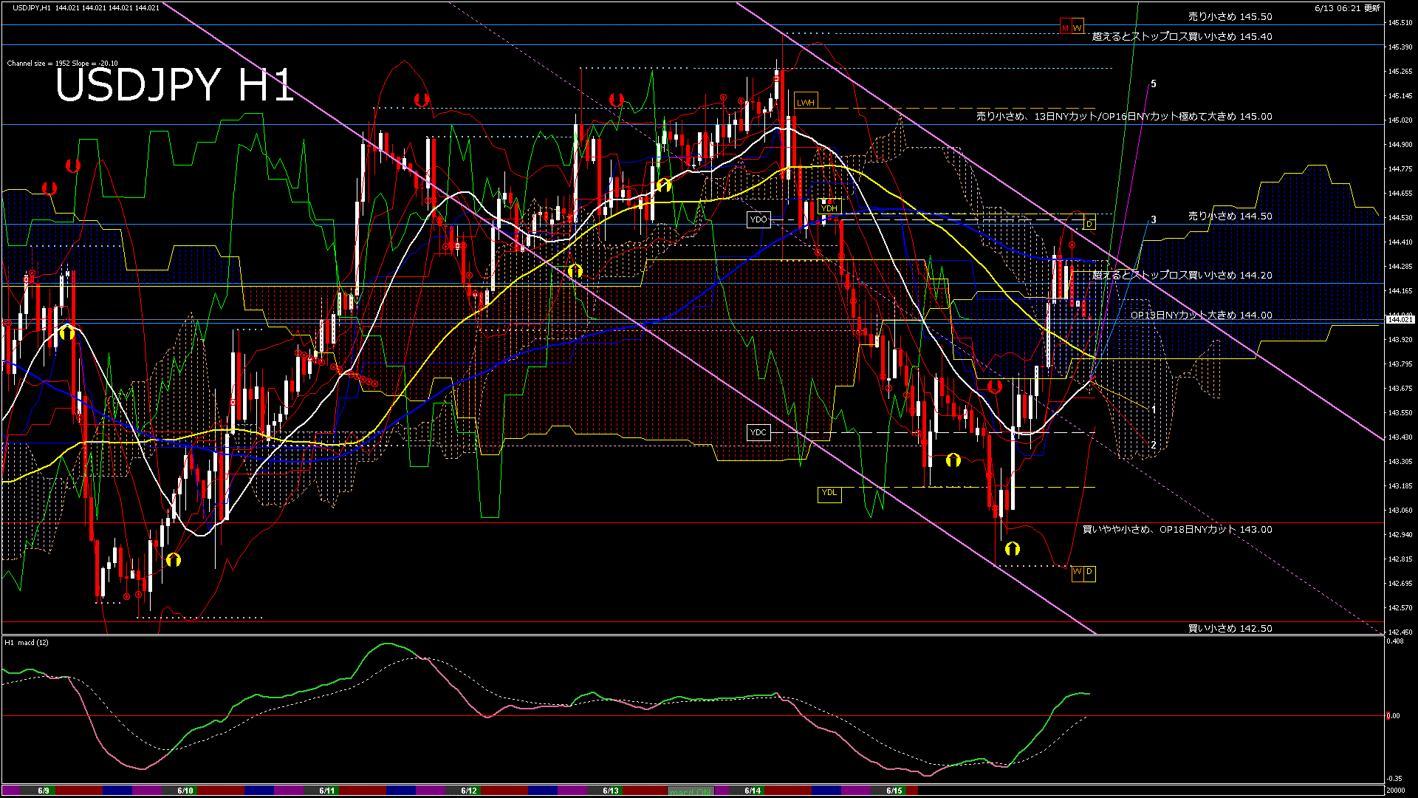This screenshot has width=1418, height=798.
Task: Jump to the 6/11 date marker
Action: pyautogui.click(x=327, y=791)
